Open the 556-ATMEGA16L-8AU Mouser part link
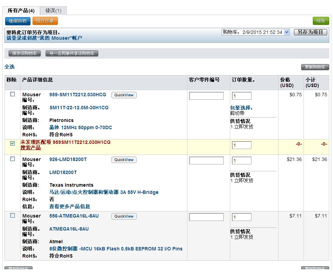The image size is (333, 272). click(x=74, y=216)
